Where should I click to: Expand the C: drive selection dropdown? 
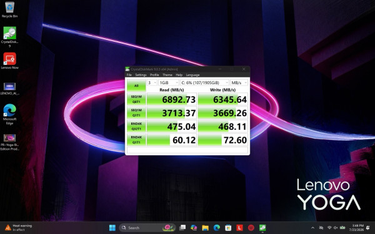coord(205,82)
